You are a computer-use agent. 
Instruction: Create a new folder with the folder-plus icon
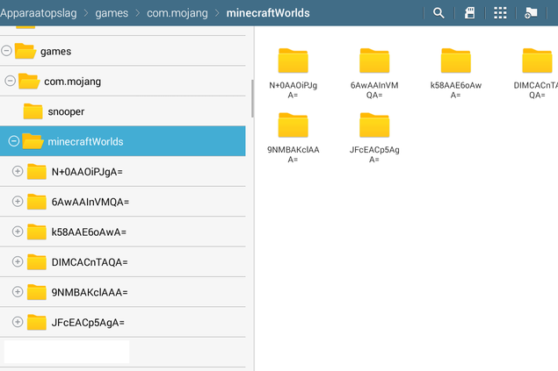531,13
